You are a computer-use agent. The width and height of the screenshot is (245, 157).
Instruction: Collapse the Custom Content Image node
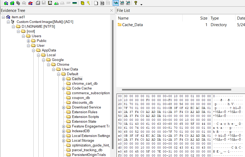pos(8,22)
